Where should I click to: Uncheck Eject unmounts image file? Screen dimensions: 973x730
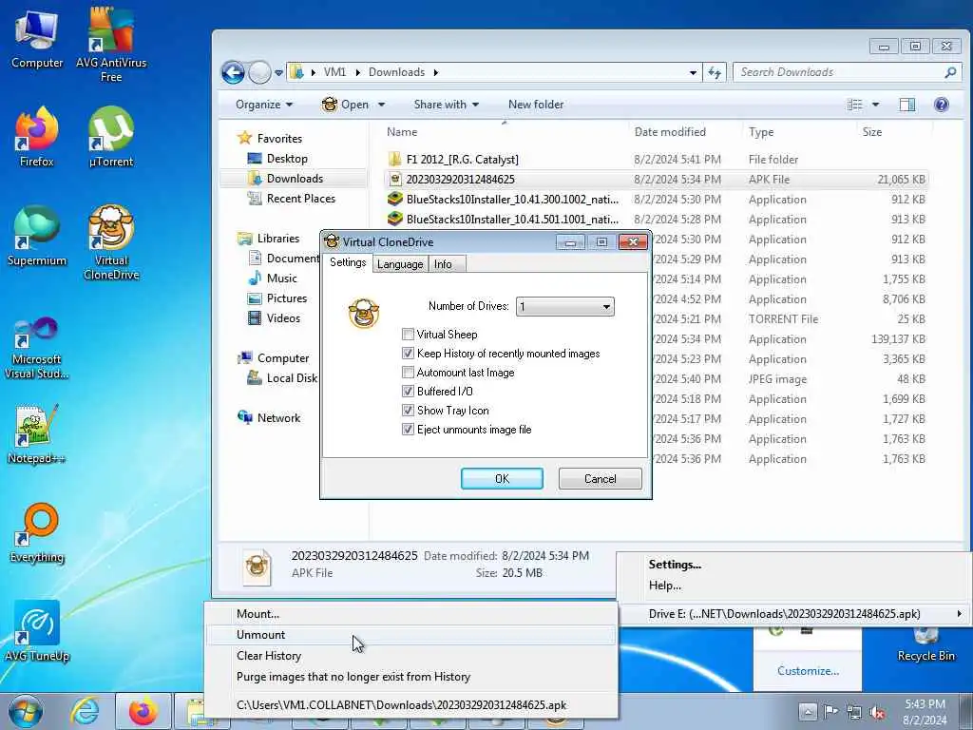pyautogui.click(x=408, y=429)
